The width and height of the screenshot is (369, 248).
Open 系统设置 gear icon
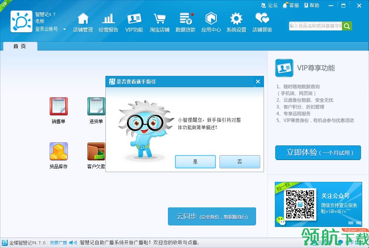coord(236,23)
